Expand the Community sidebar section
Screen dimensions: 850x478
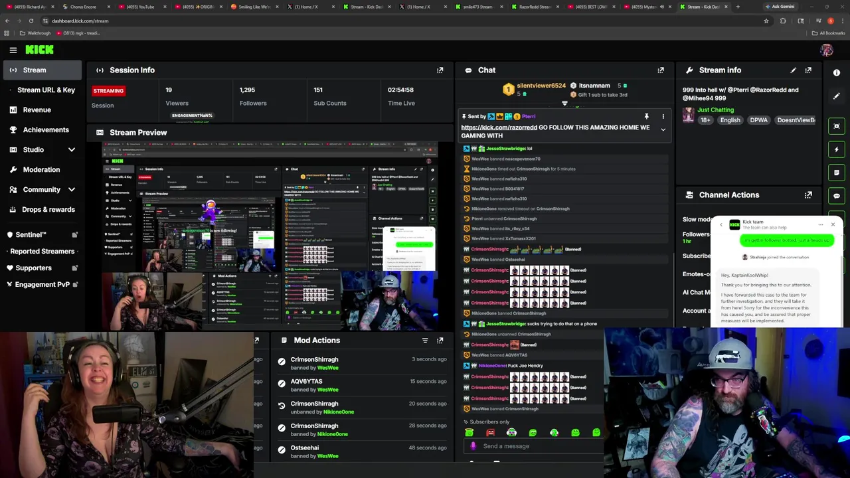[71, 190]
